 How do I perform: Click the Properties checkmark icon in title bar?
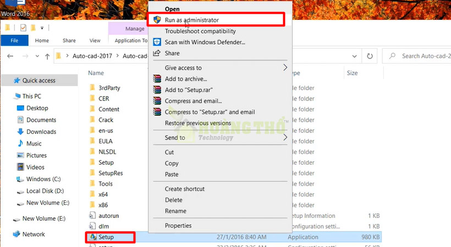point(23,28)
